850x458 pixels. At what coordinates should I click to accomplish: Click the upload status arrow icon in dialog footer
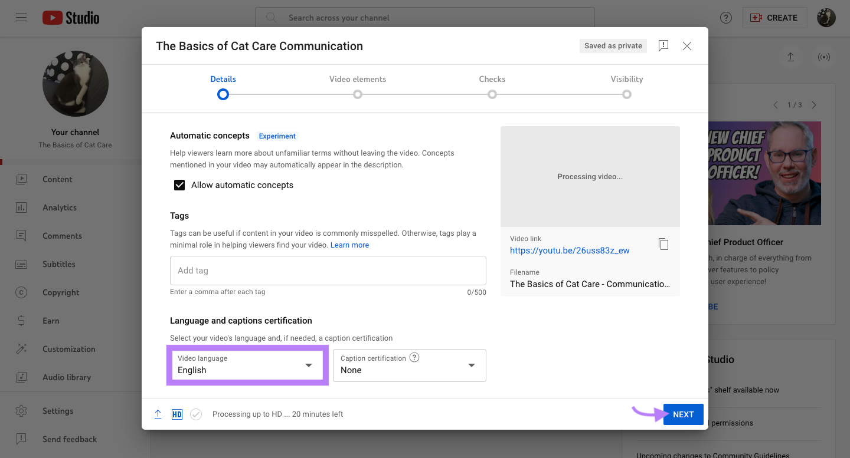(158, 414)
